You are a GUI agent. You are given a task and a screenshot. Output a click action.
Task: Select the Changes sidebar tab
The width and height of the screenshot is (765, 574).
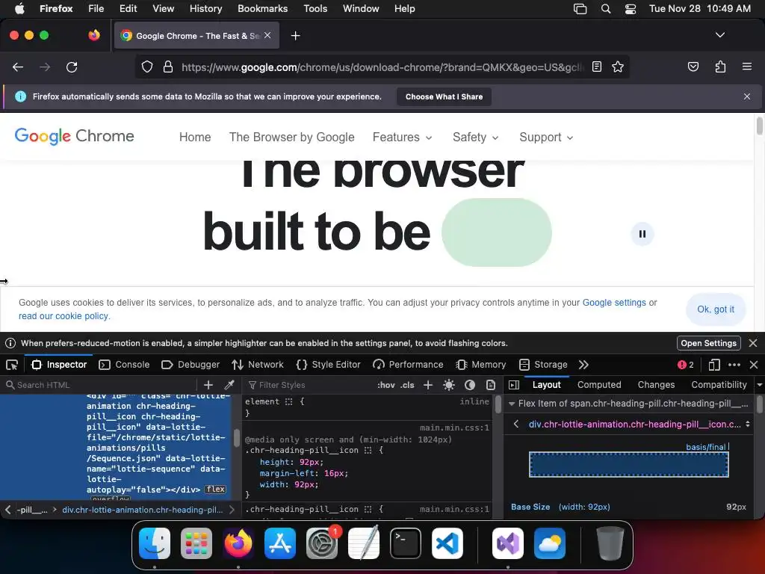point(656,385)
